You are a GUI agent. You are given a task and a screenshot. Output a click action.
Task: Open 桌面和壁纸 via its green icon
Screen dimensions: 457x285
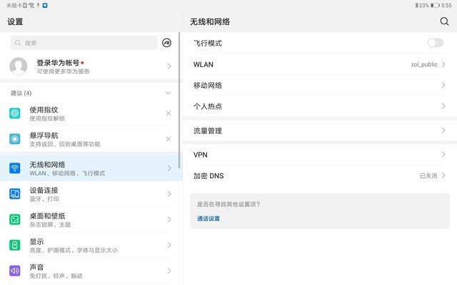tap(15, 219)
